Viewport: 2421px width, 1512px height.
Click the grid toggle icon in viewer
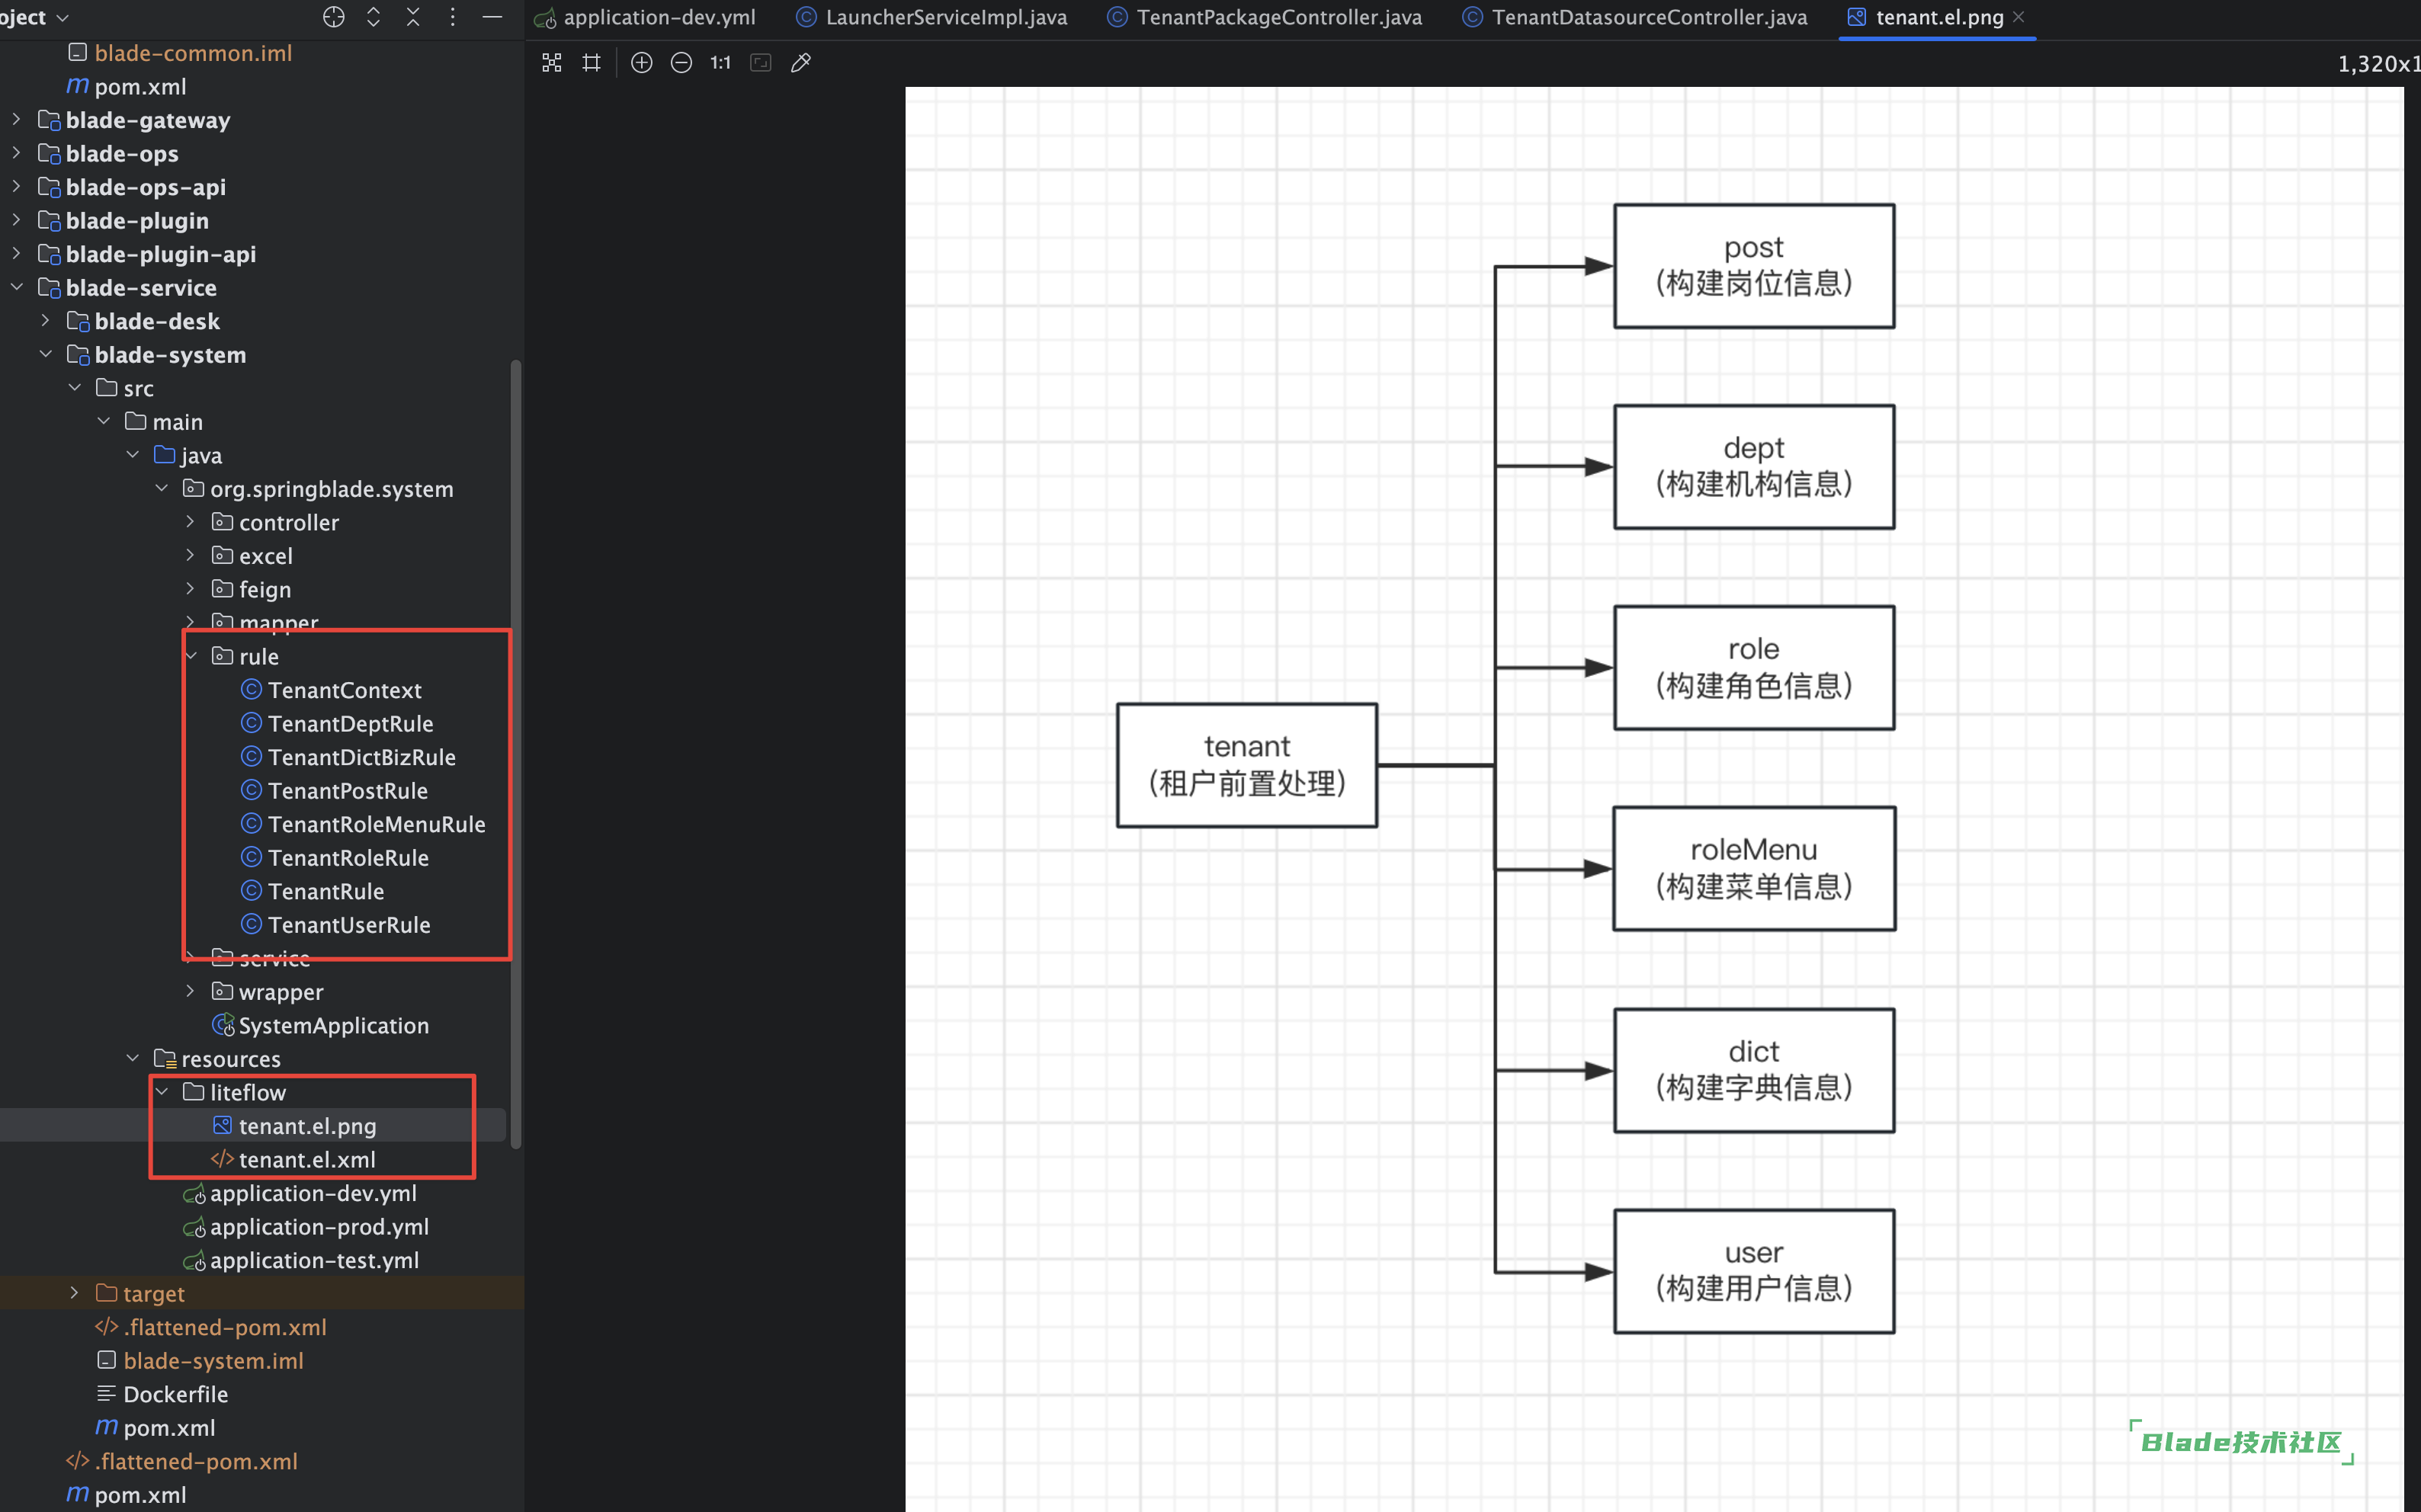click(x=591, y=62)
